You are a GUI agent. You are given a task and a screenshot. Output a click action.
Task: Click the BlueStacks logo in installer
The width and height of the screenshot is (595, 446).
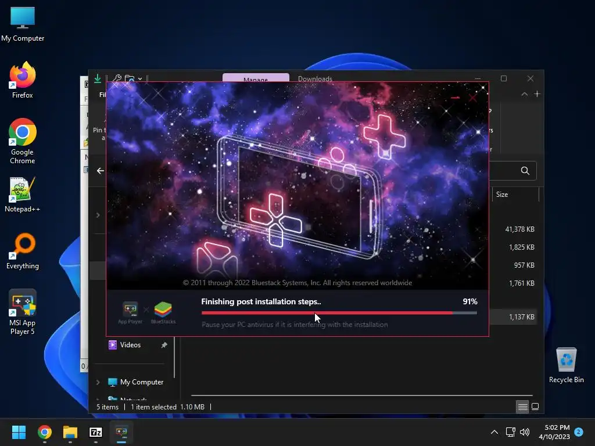coord(163,313)
